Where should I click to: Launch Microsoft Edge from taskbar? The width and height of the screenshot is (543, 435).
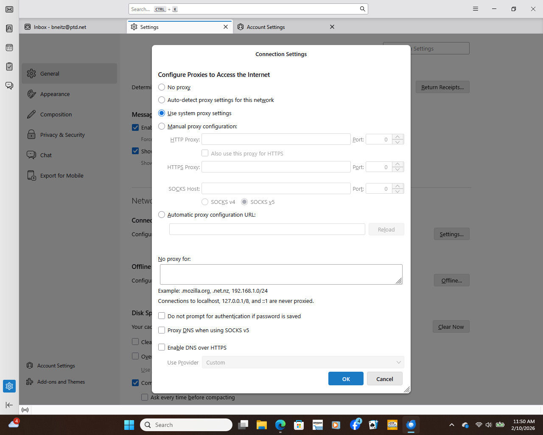[280, 425]
